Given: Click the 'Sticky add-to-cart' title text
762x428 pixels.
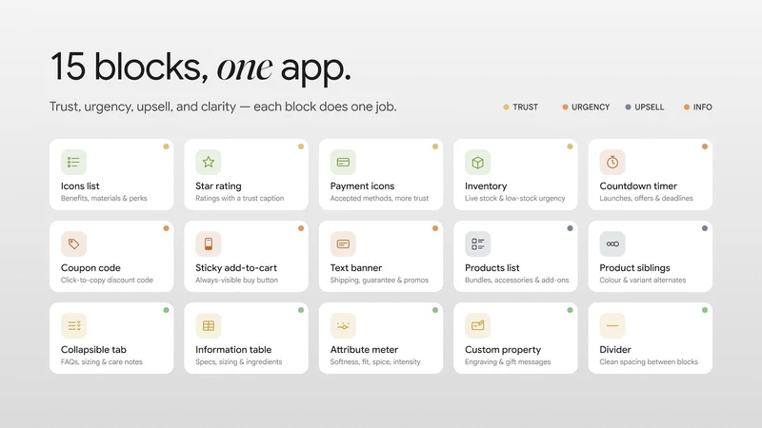Looking at the screenshot, I should (236, 268).
